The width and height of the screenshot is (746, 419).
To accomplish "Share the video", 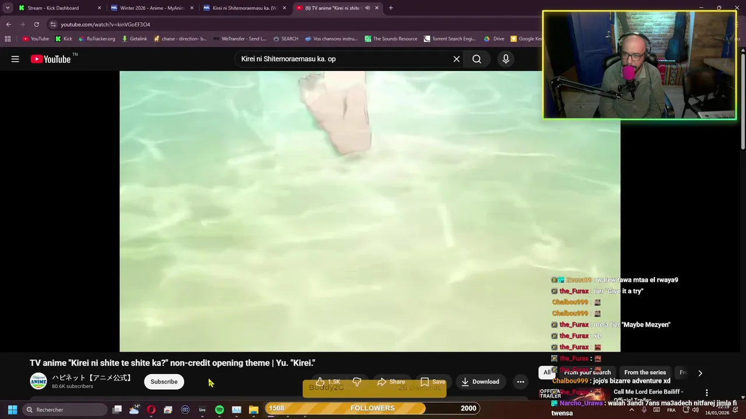I will click(x=391, y=382).
